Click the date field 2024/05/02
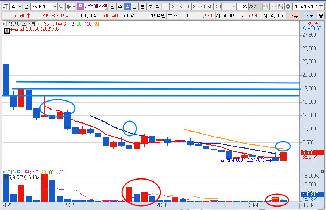This screenshot has height=210, width=326. click(x=305, y=7)
